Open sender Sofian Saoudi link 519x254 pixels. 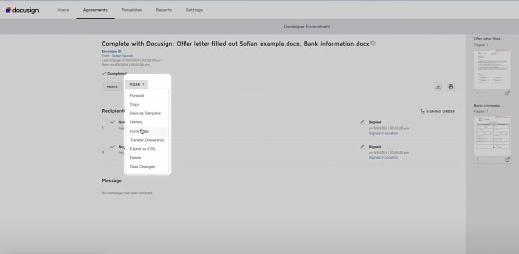[122, 56]
